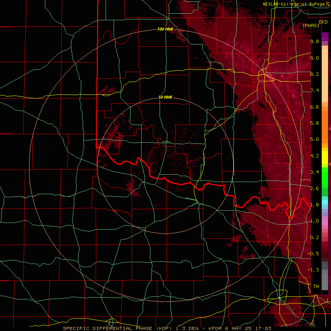Click the "100 NMI" range ring label
331x331 pixels.
click(165, 29)
